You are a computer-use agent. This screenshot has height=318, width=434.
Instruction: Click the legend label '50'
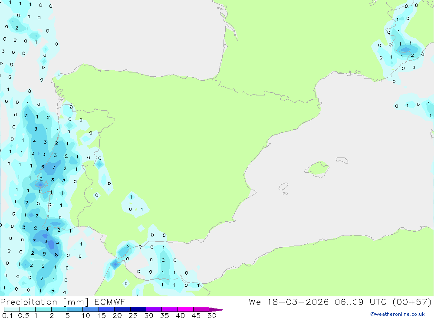tap(212, 315)
